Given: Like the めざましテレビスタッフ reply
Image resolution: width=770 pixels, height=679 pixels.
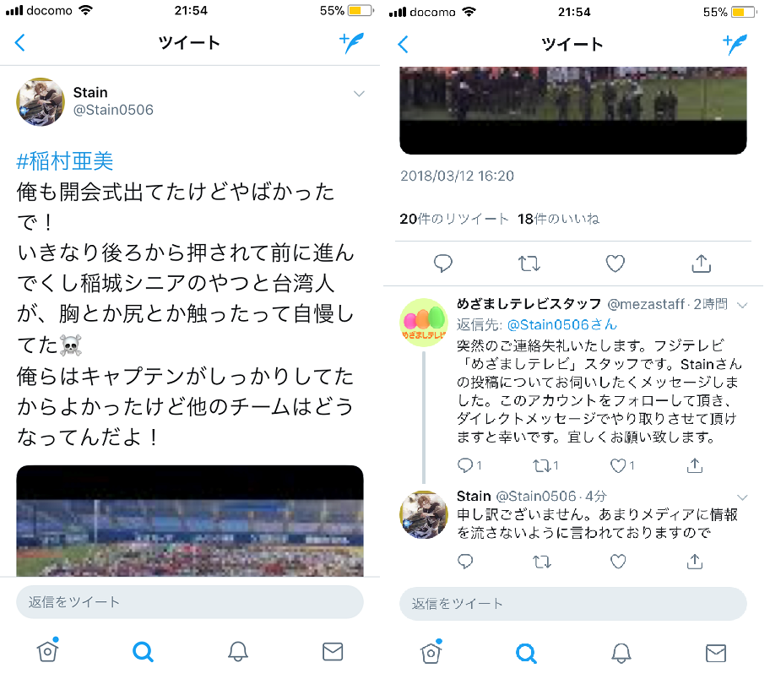Looking at the screenshot, I should pos(618,465).
